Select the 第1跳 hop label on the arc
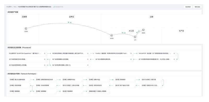Viewport: 209px width, 102px height. coord(69,22)
